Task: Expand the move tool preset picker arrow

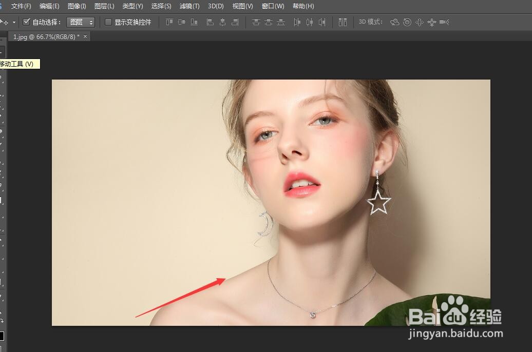Action: coord(14,23)
